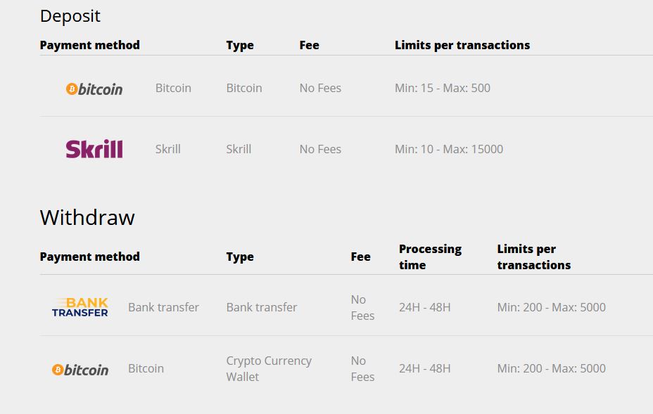Image resolution: width=653 pixels, height=414 pixels.
Task: Click the Deposit section heading
Action: click(x=70, y=15)
